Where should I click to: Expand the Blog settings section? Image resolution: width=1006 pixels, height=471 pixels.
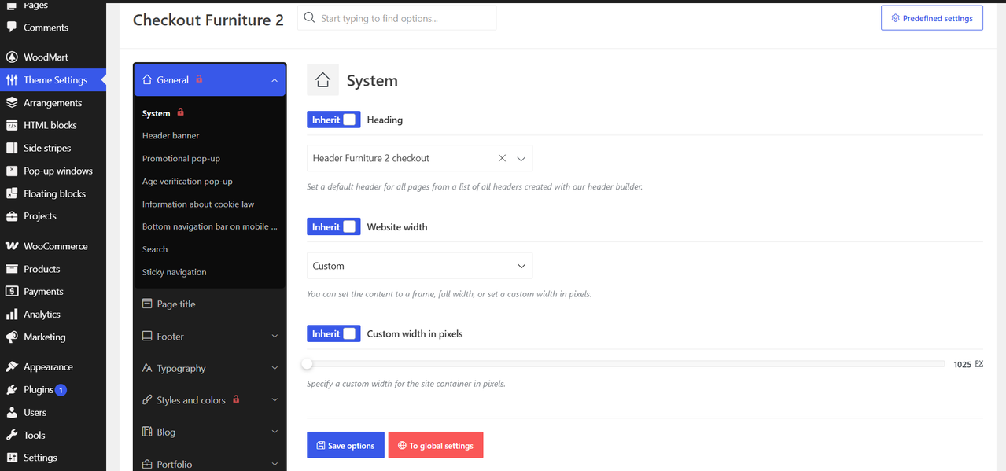click(x=209, y=432)
